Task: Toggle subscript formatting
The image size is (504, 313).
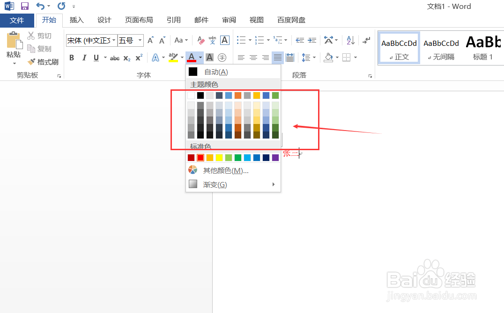Action: pyautogui.click(x=127, y=58)
